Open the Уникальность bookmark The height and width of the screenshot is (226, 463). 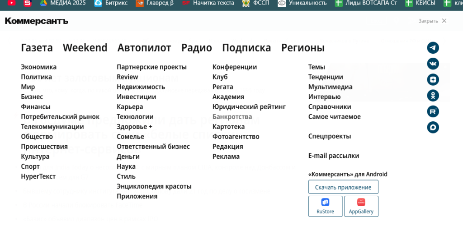coord(302,3)
